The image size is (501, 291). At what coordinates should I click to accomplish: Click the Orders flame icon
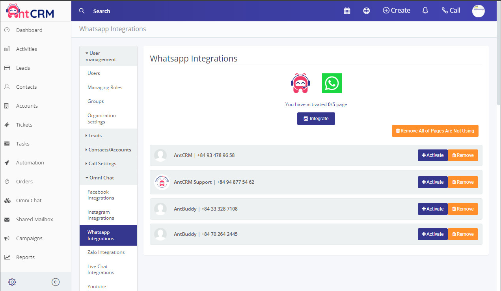[x=7, y=181]
